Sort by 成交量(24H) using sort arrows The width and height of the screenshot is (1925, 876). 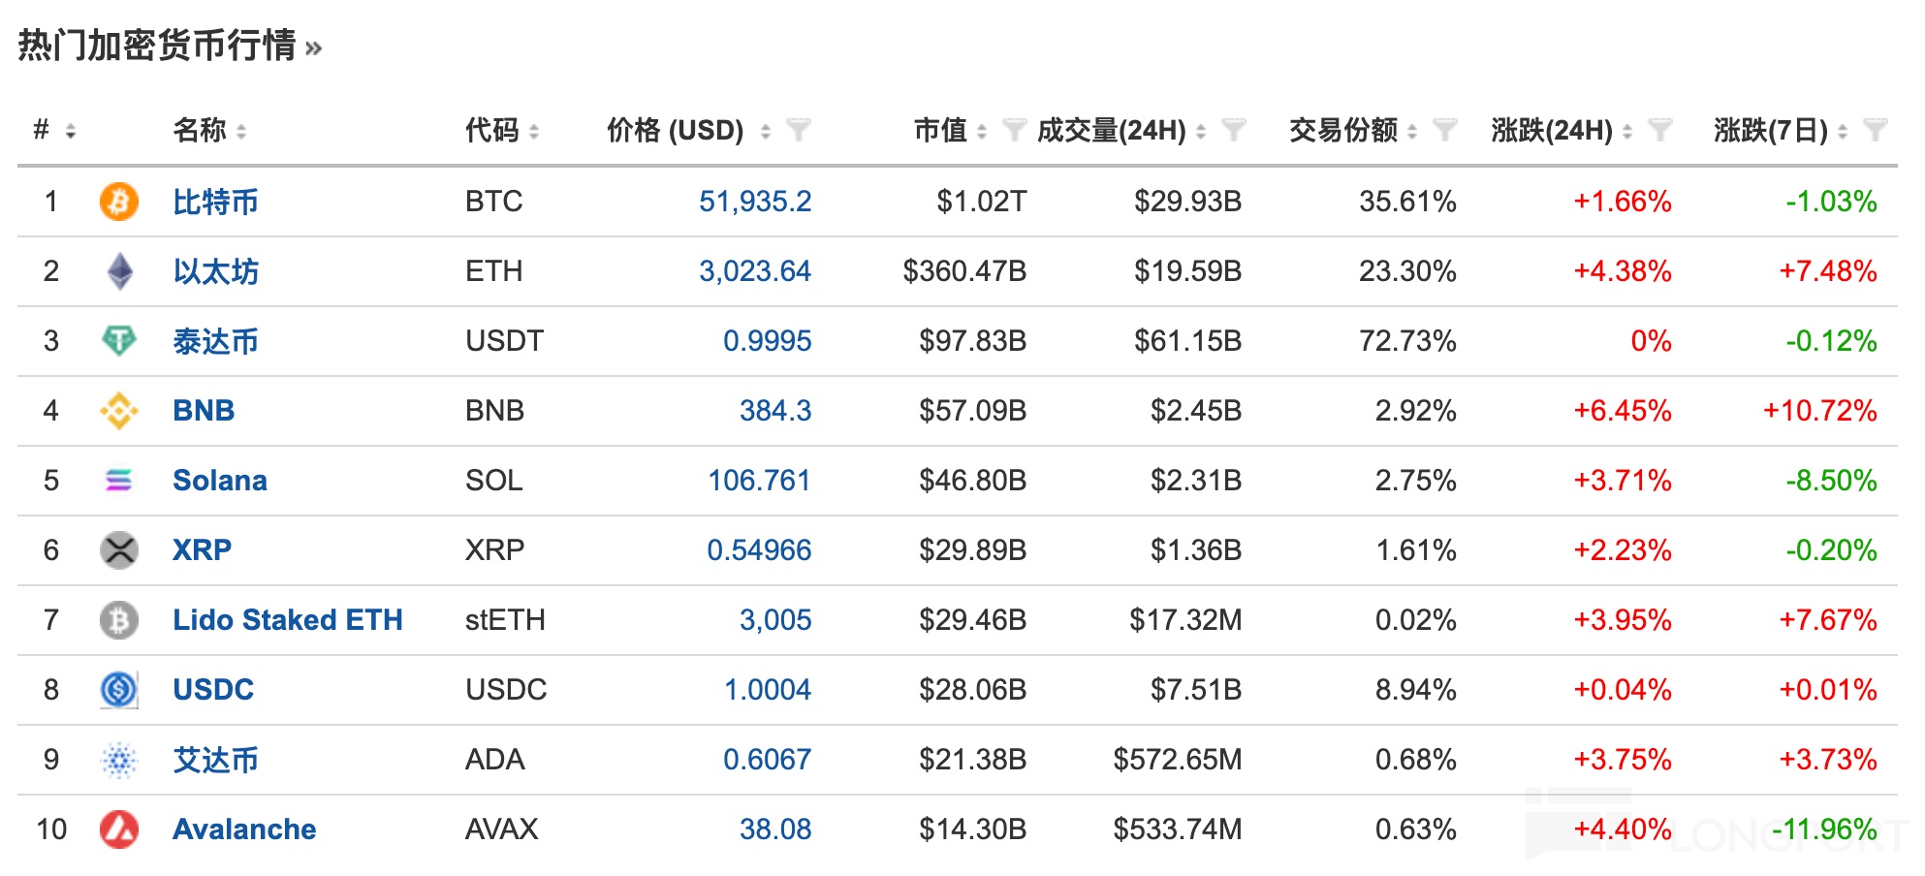[x=1201, y=131]
